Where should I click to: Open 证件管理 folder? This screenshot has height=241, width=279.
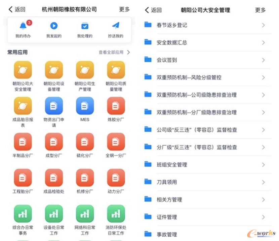(207, 217)
